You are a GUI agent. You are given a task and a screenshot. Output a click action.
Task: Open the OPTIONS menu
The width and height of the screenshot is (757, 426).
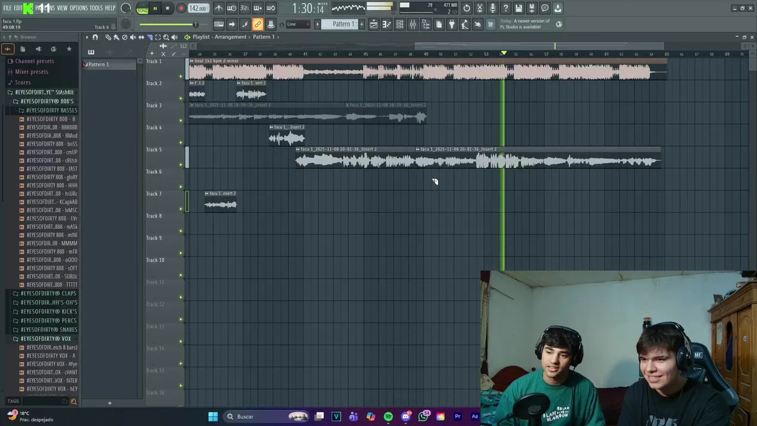pyautogui.click(x=79, y=8)
